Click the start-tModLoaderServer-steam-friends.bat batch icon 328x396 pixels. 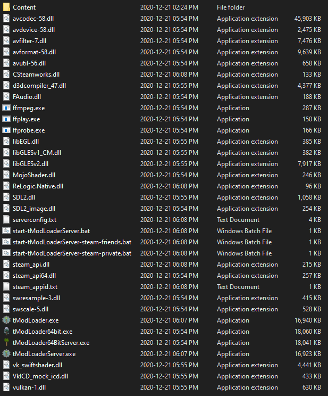pos(6,242)
